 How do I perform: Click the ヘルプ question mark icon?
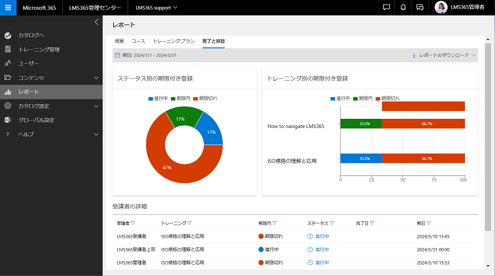click(8, 134)
